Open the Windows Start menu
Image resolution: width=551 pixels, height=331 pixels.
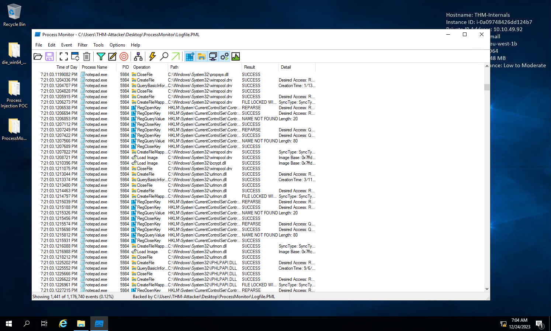tap(9, 324)
